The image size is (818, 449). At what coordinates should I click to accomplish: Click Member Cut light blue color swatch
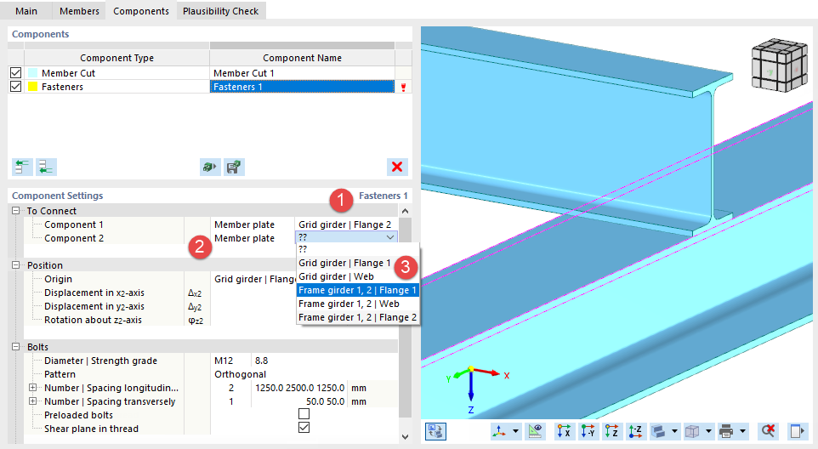tap(32, 73)
